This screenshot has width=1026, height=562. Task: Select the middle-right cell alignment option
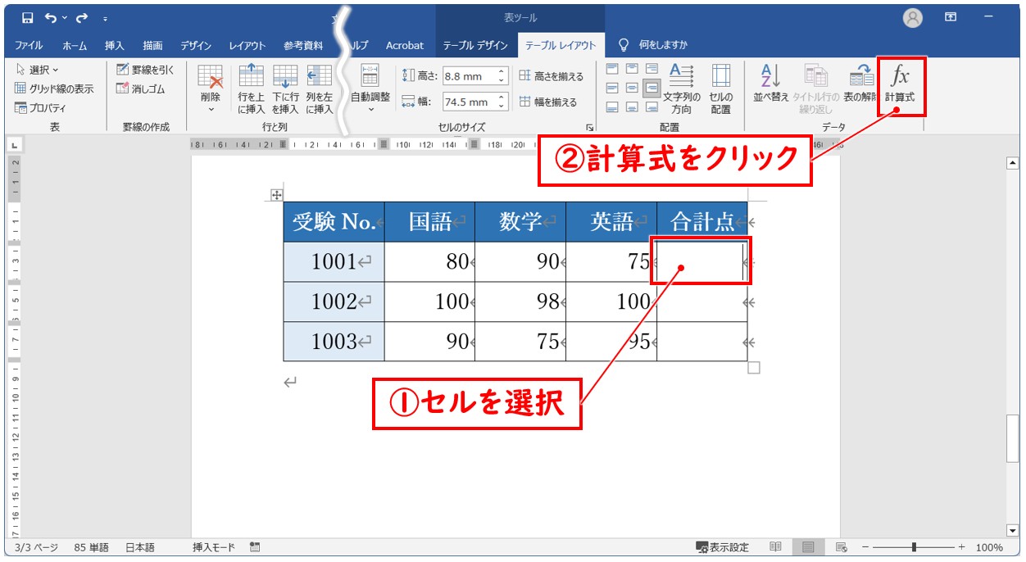click(x=651, y=88)
